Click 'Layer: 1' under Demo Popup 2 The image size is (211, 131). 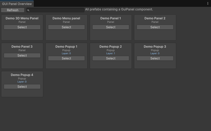click(111, 53)
